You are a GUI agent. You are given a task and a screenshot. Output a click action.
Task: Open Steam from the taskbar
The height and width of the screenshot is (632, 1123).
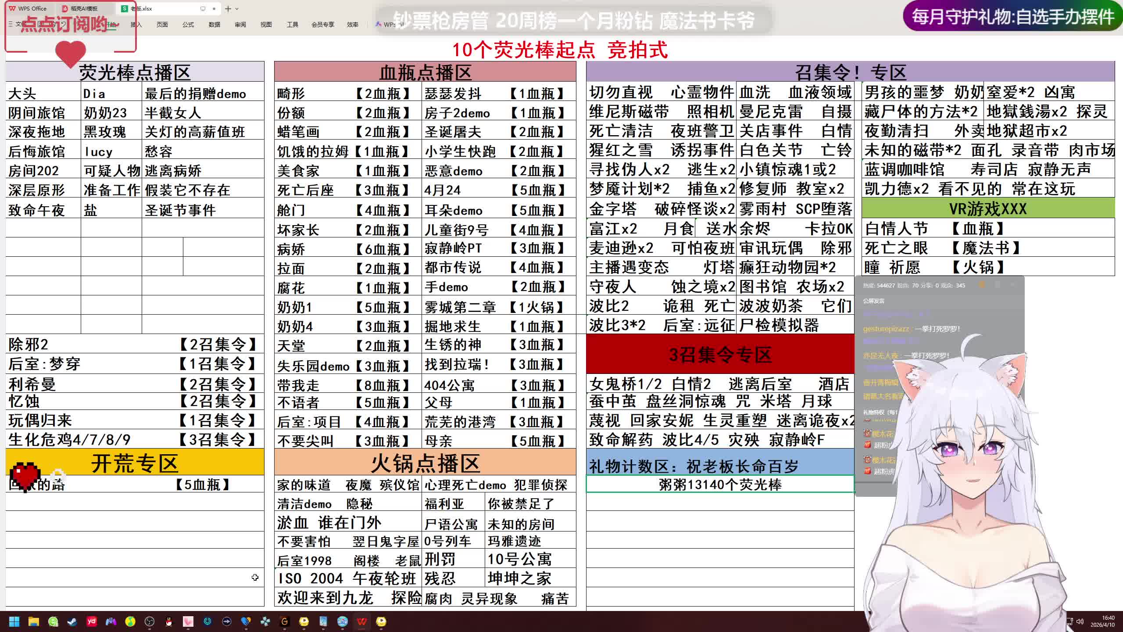pos(72,621)
